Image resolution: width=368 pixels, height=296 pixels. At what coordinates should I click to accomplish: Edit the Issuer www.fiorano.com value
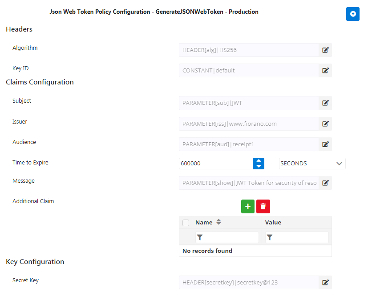(x=325, y=124)
